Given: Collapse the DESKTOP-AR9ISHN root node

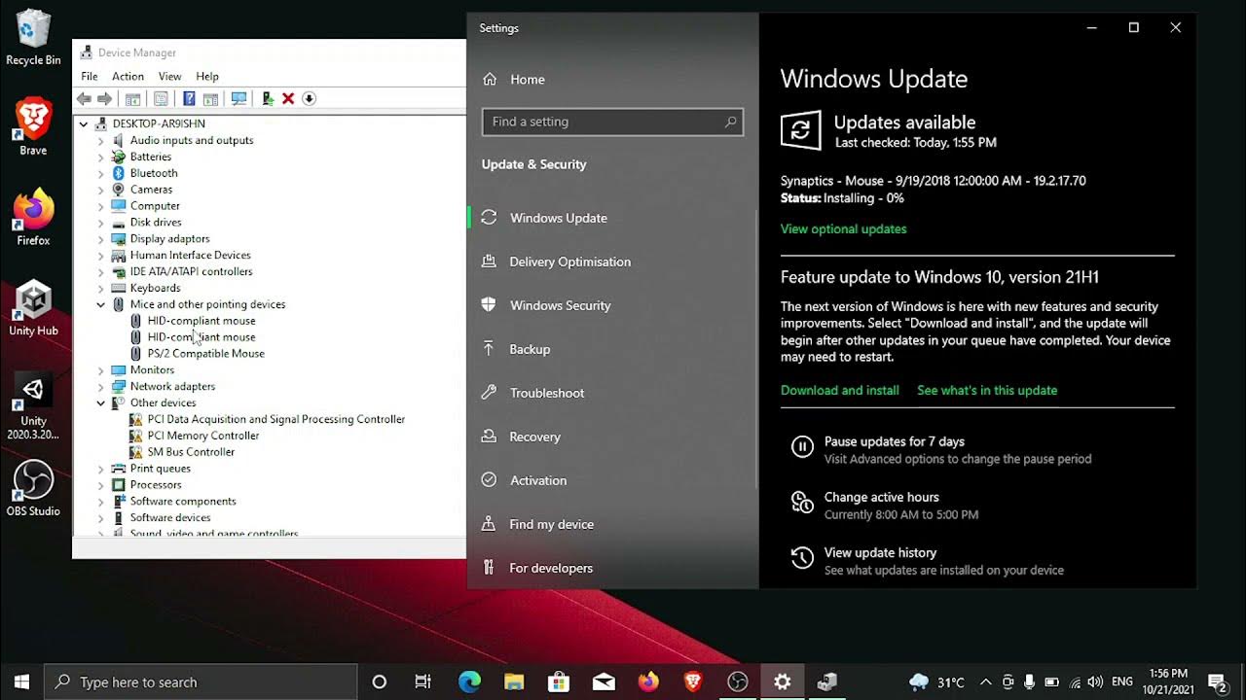Looking at the screenshot, I should coord(84,123).
